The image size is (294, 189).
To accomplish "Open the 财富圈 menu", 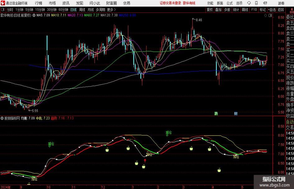I will tap(111, 3).
